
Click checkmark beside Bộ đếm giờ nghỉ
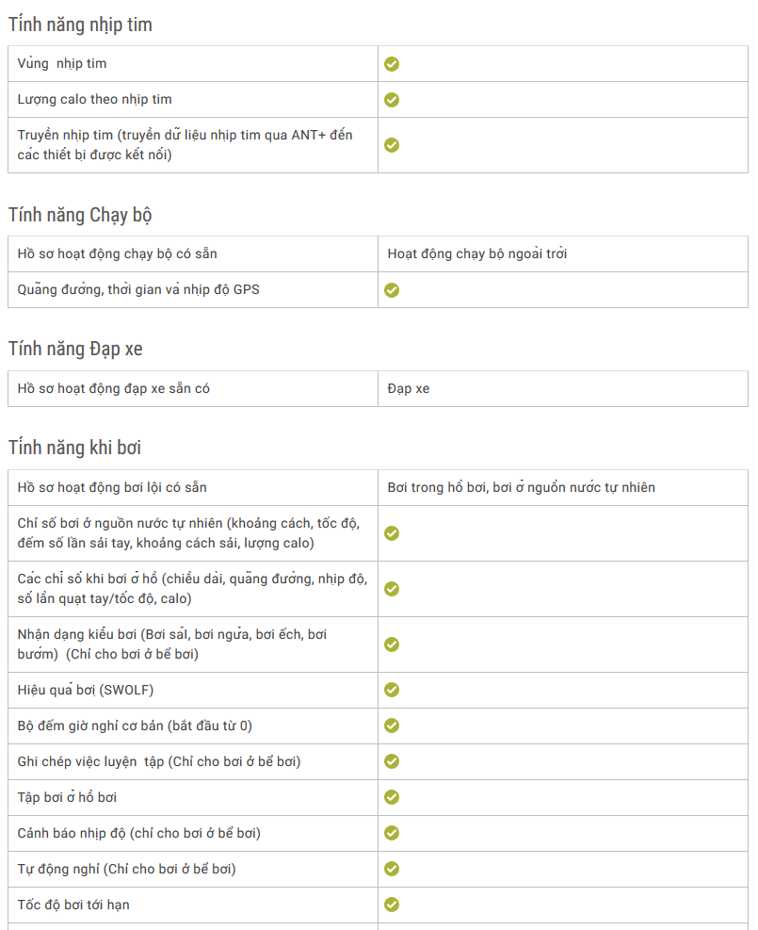(391, 726)
